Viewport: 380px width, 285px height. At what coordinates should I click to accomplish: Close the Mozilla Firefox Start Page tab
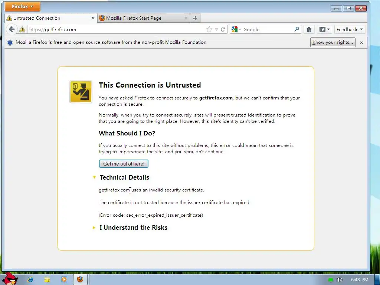186,18
